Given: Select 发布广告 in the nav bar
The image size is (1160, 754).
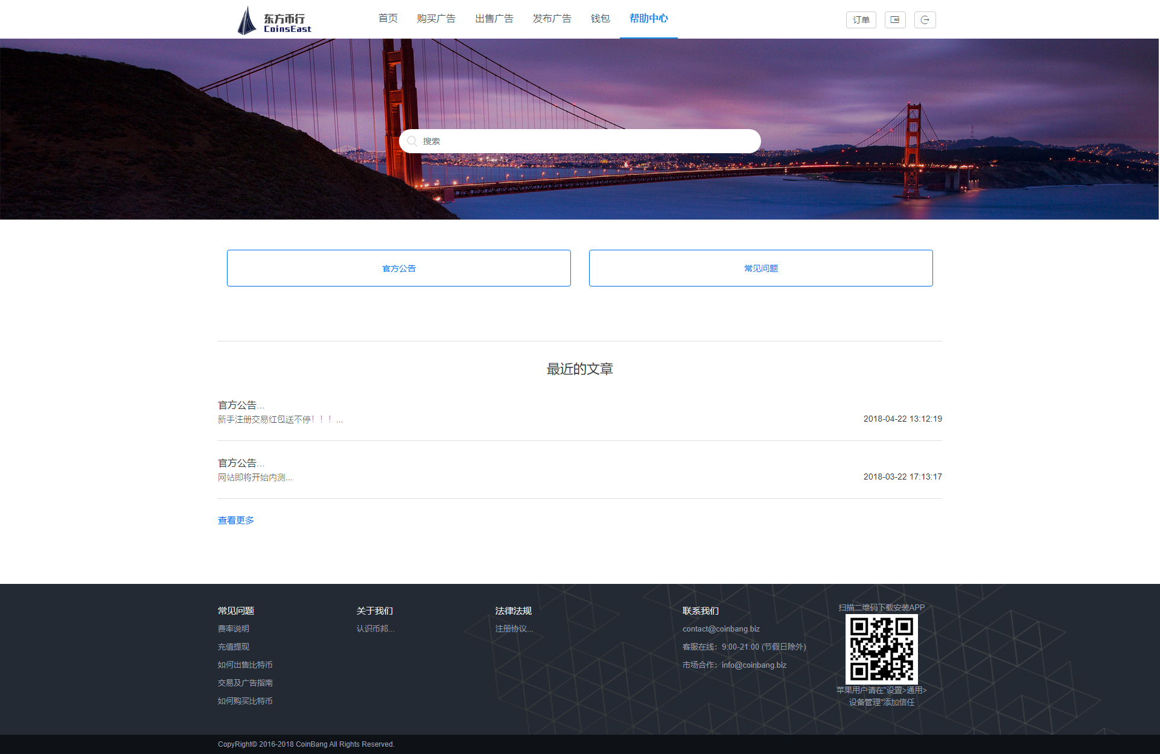Looking at the screenshot, I should pyautogui.click(x=552, y=19).
